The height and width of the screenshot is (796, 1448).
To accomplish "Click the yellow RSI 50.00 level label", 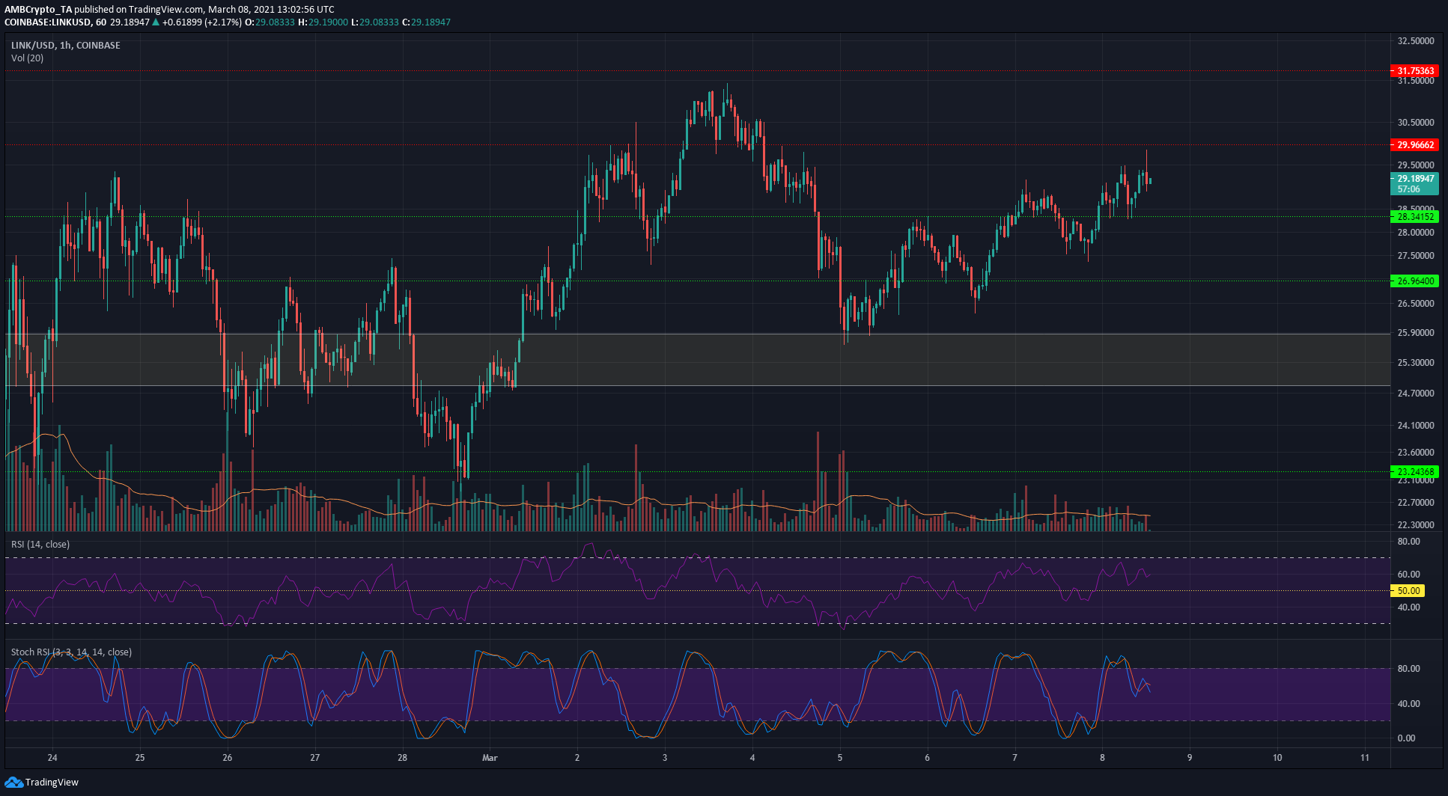I will (1408, 591).
